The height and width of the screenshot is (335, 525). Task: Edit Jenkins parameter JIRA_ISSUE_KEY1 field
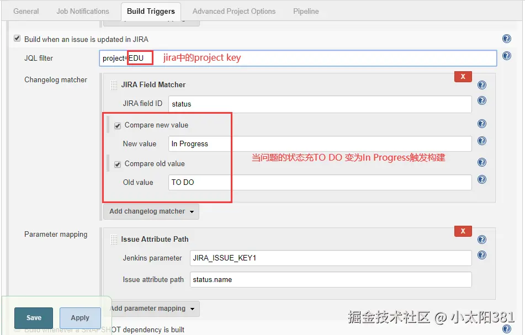pyautogui.click(x=331, y=258)
